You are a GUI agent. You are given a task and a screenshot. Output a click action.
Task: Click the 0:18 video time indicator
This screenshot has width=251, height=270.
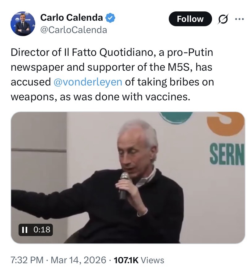(42, 230)
